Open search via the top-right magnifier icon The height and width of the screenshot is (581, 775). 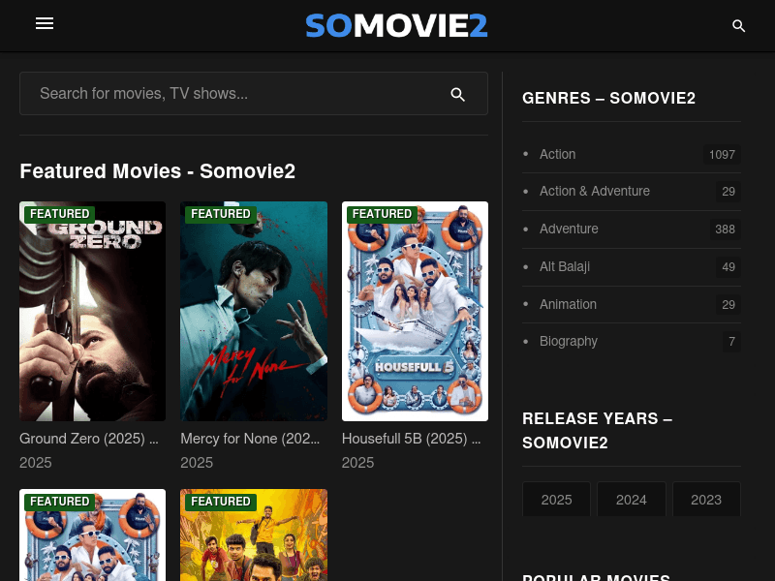(x=739, y=26)
